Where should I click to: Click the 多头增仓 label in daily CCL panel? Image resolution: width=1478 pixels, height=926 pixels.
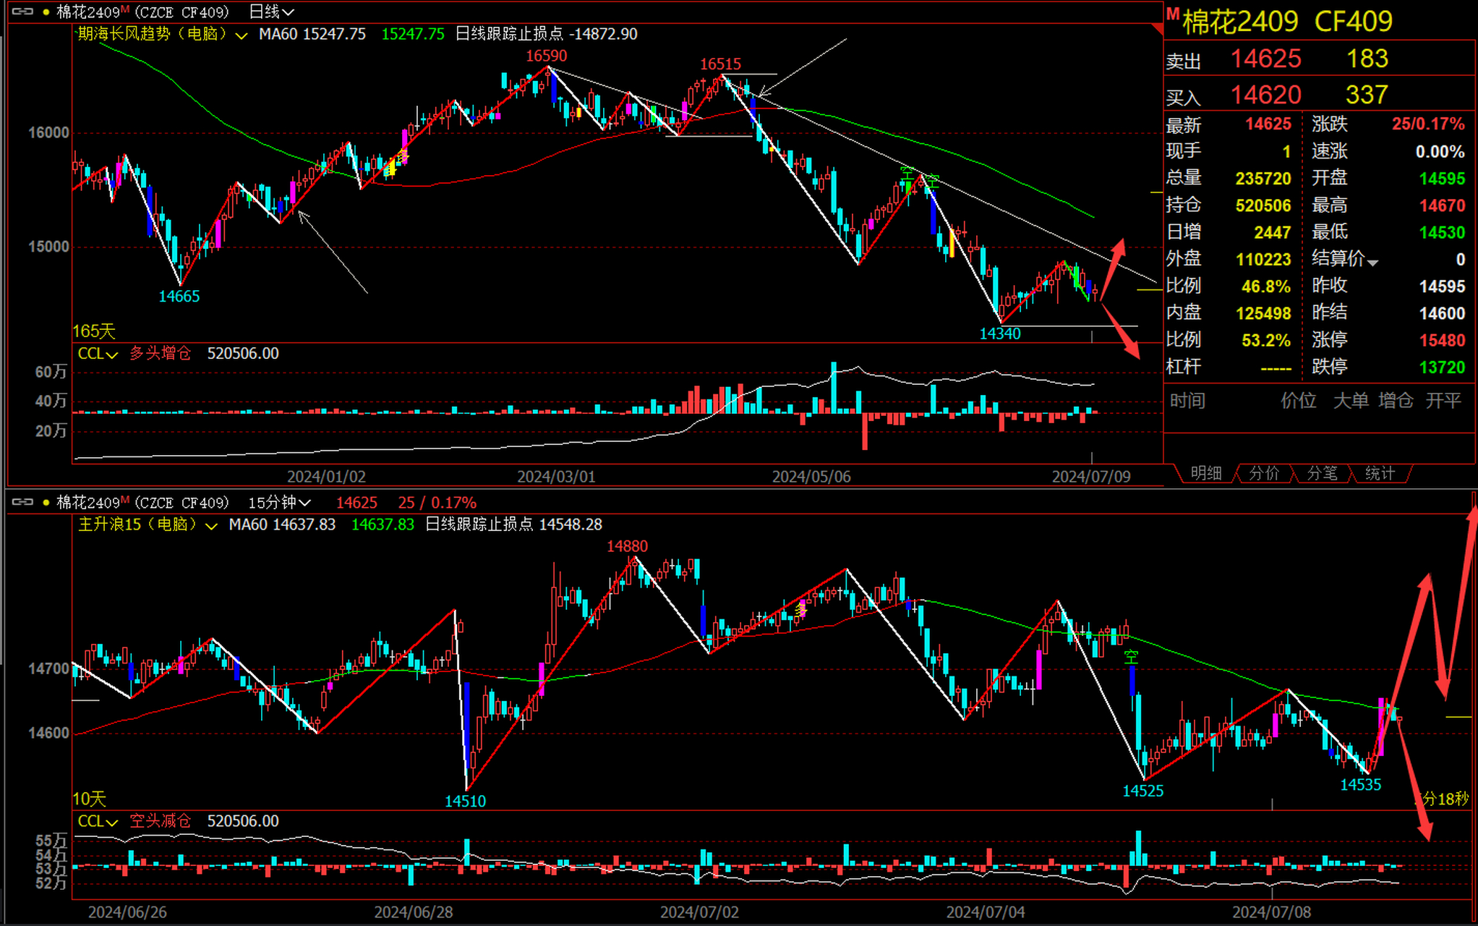[160, 354]
